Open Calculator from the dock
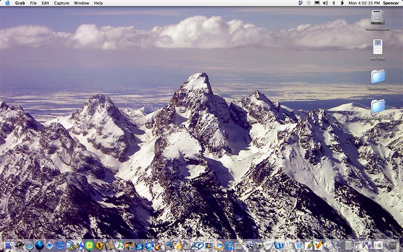This screenshot has height=252, width=403. point(348,246)
